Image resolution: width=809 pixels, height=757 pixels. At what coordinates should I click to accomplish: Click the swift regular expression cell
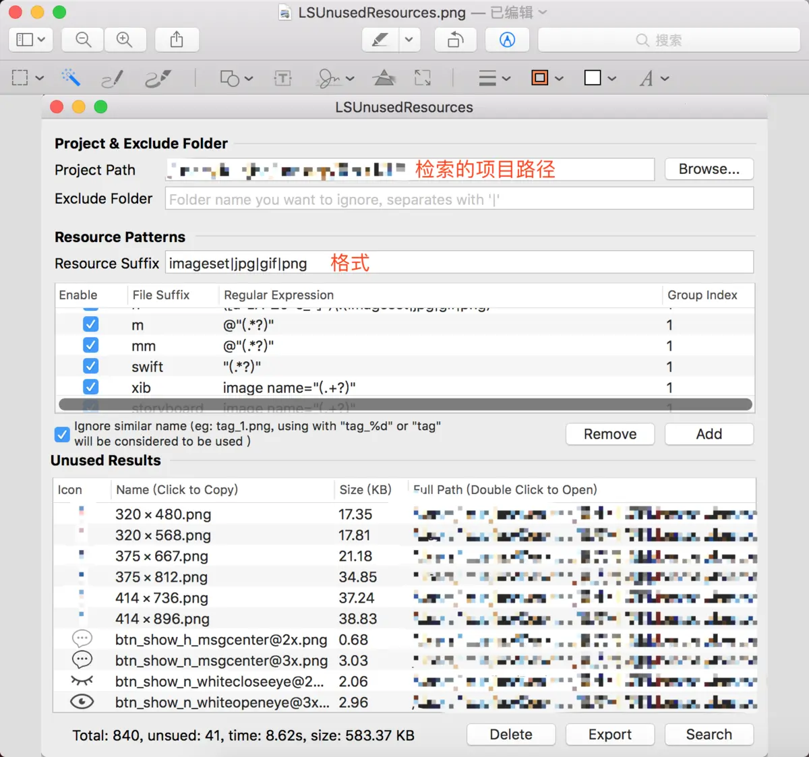(x=242, y=367)
